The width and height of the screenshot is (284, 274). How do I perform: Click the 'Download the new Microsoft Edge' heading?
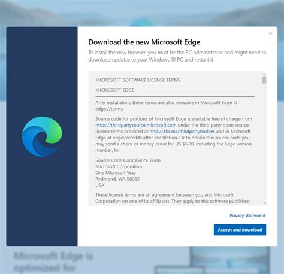[x=144, y=42]
